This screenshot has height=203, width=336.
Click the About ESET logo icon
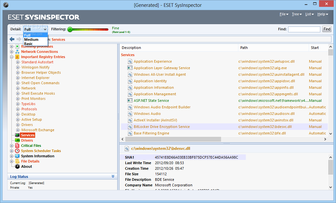click(17, 166)
